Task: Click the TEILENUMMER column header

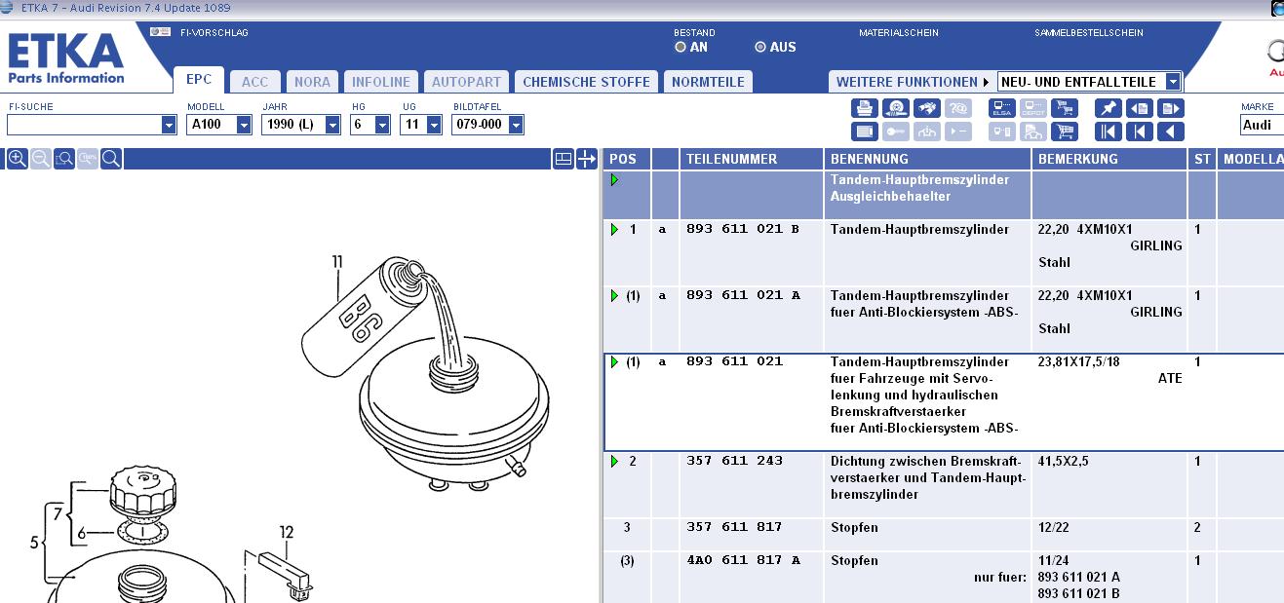Action: 732,159
